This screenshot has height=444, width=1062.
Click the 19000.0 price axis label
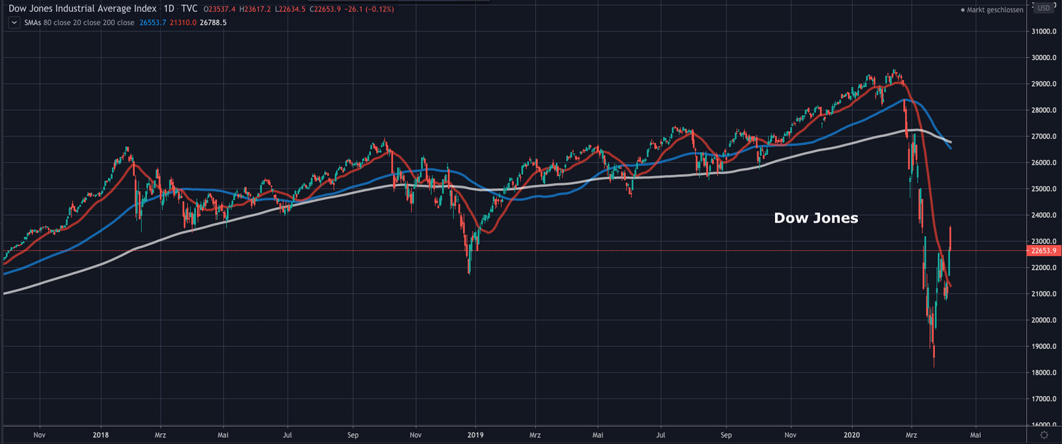point(1043,347)
